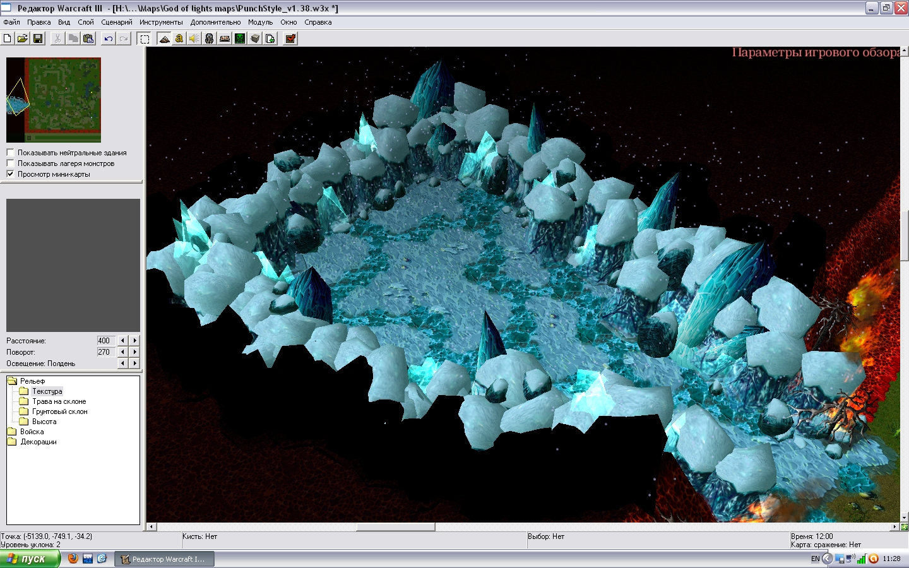This screenshot has height=568, width=909.
Task: Click the Поворот value field showing 270
Action: (106, 352)
